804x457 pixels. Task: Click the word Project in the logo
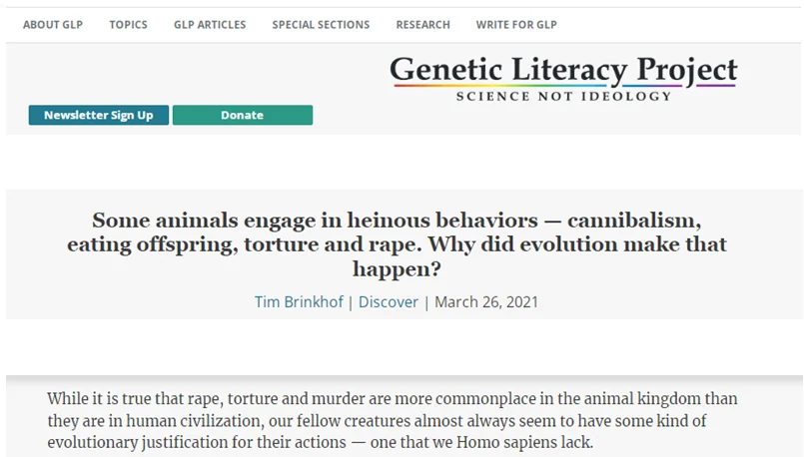click(x=687, y=71)
